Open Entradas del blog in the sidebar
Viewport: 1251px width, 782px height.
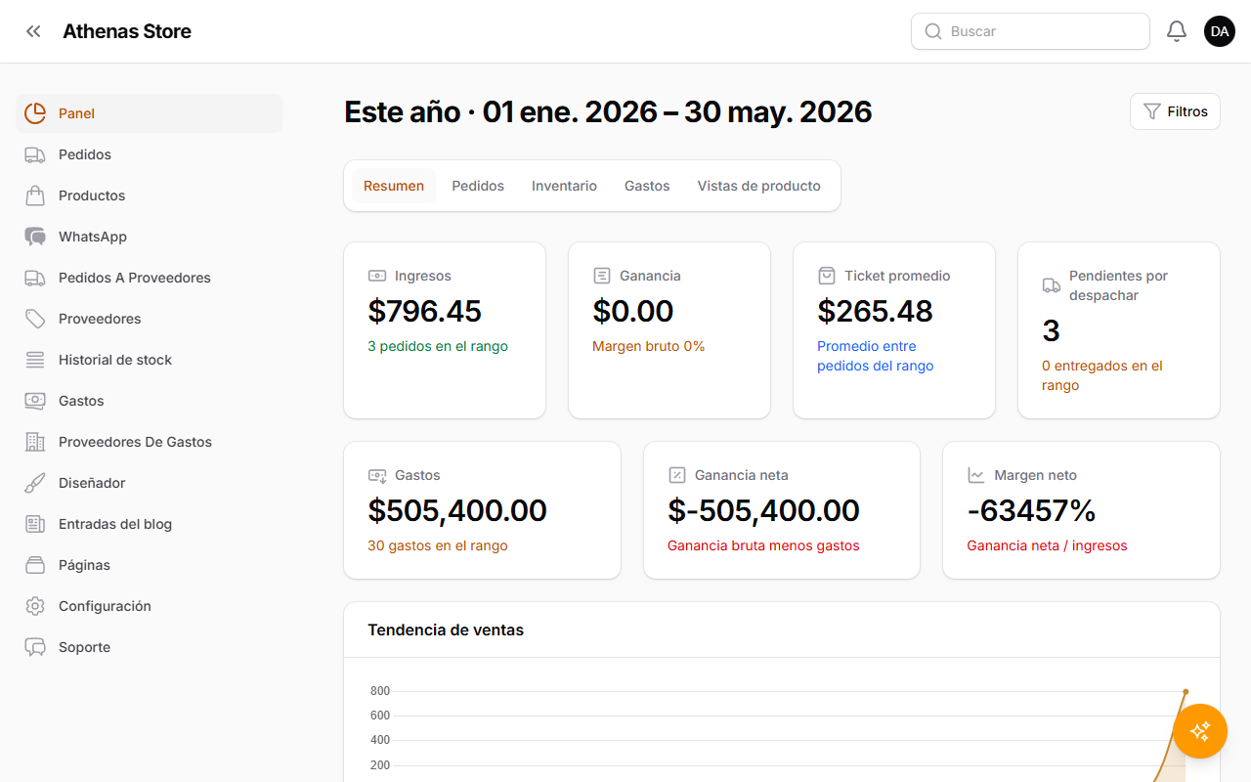[x=149, y=524]
